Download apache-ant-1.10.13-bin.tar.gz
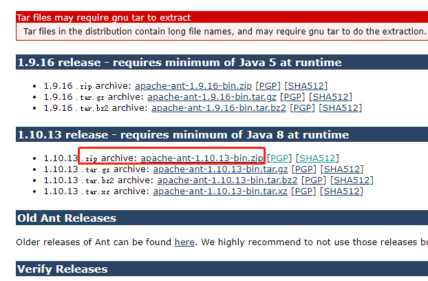This screenshot has height=281, width=428. click(220, 169)
